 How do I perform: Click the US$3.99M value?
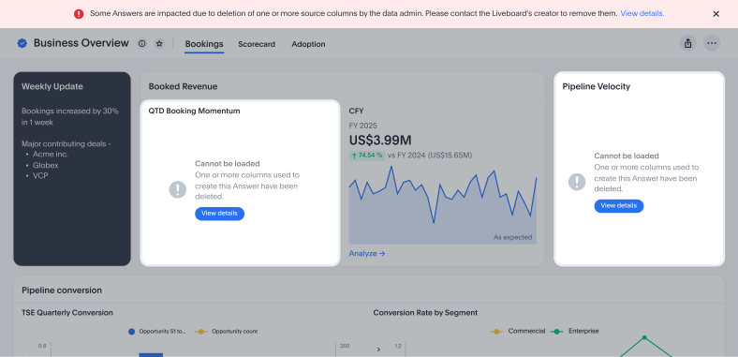coord(380,141)
